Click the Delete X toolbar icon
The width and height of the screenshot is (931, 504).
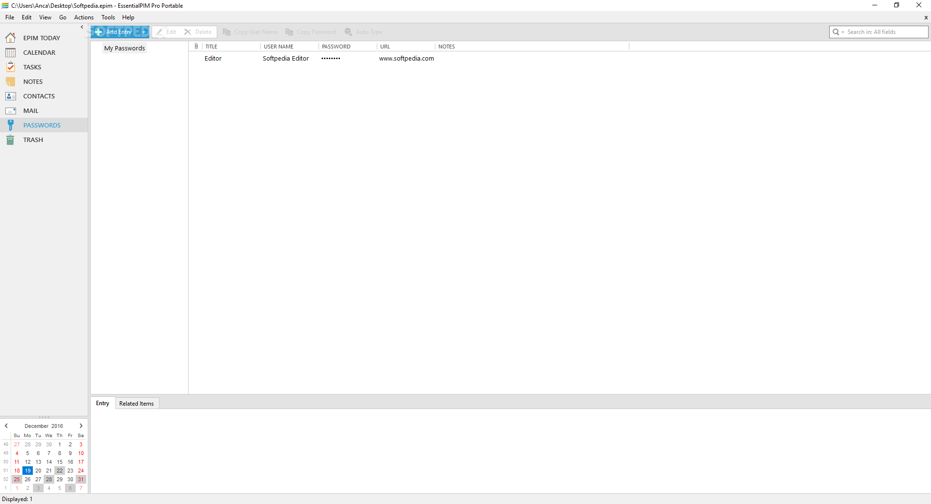coord(188,32)
